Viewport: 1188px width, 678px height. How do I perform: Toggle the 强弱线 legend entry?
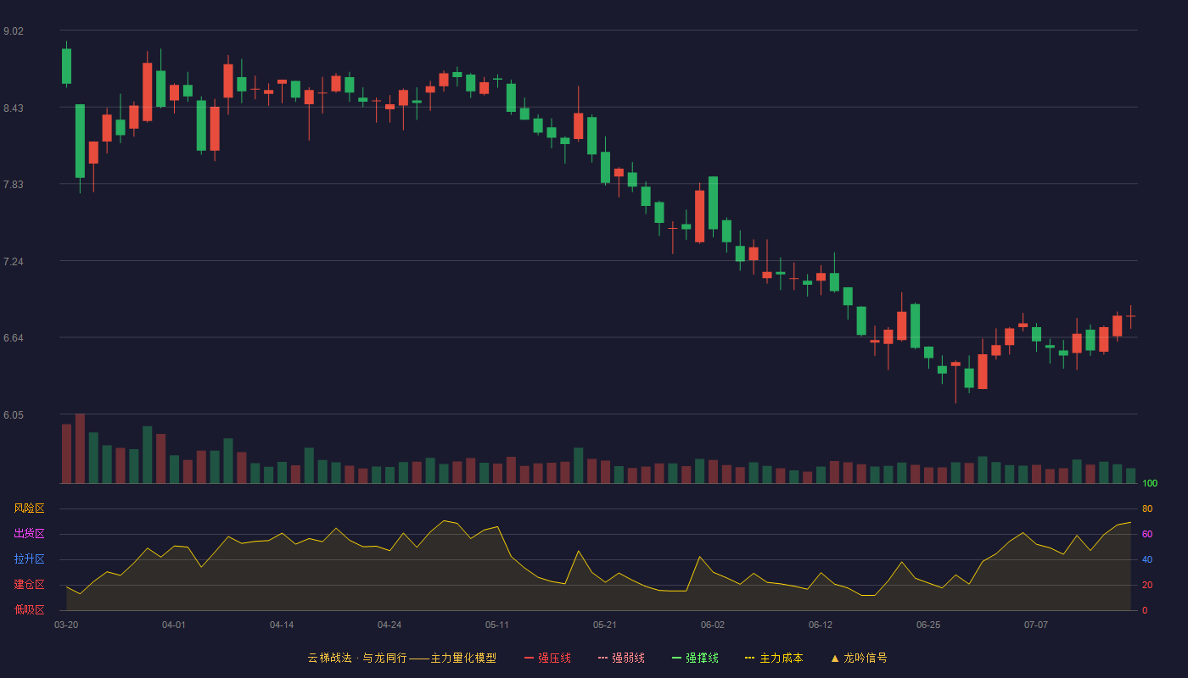(621, 658)
